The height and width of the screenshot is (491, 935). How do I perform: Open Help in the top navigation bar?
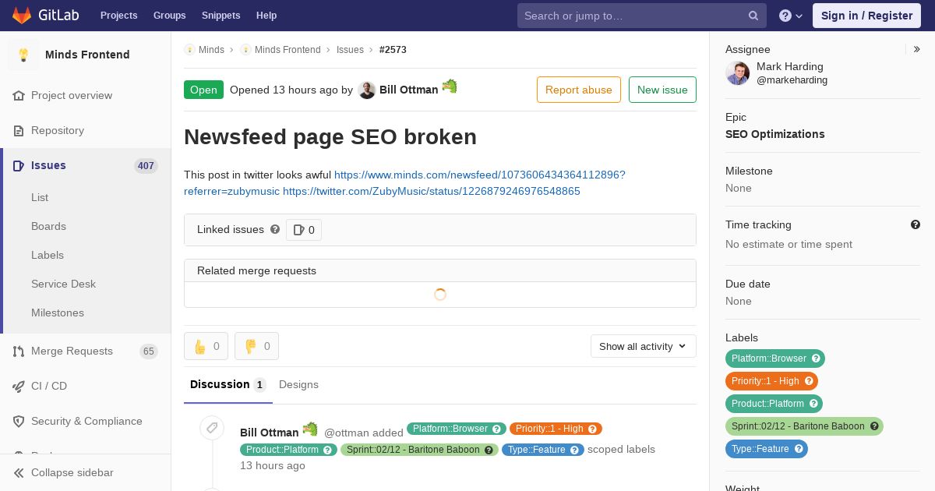[x=266, y=16]
